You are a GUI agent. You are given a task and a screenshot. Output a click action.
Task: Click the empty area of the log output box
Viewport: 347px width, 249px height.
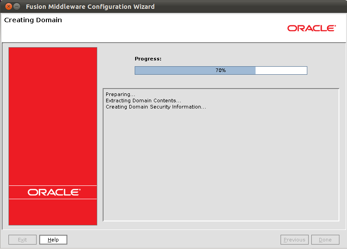[221, 169]
